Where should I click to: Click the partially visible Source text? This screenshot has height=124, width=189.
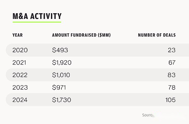pyautogui.click(x=147, y=115)
